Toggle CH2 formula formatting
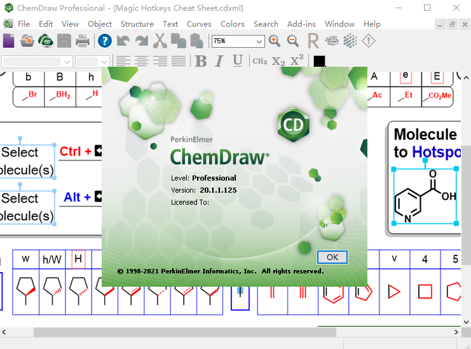 [x=260, y=61]
